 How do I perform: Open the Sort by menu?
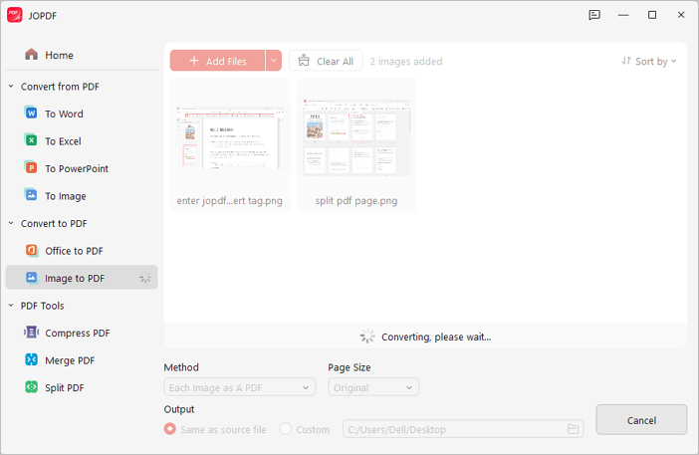pos(649,61)
